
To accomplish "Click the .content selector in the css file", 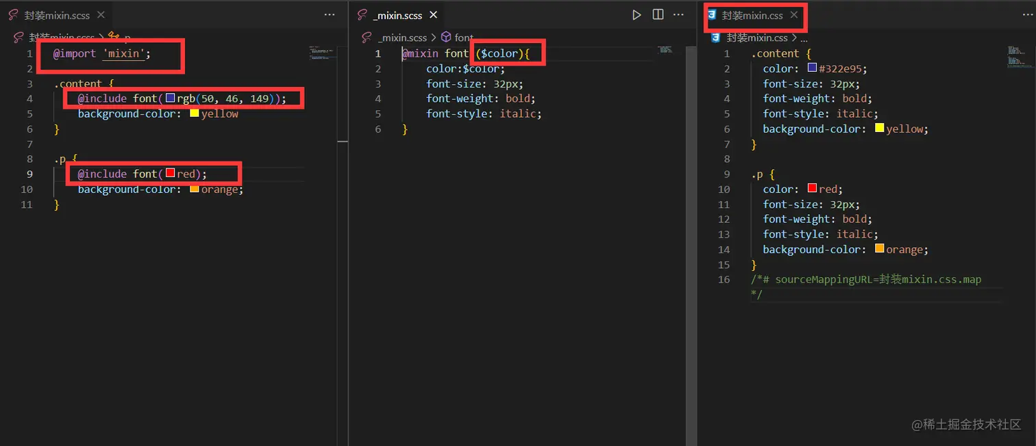I will pyautogui.click(x=775, y=53).
